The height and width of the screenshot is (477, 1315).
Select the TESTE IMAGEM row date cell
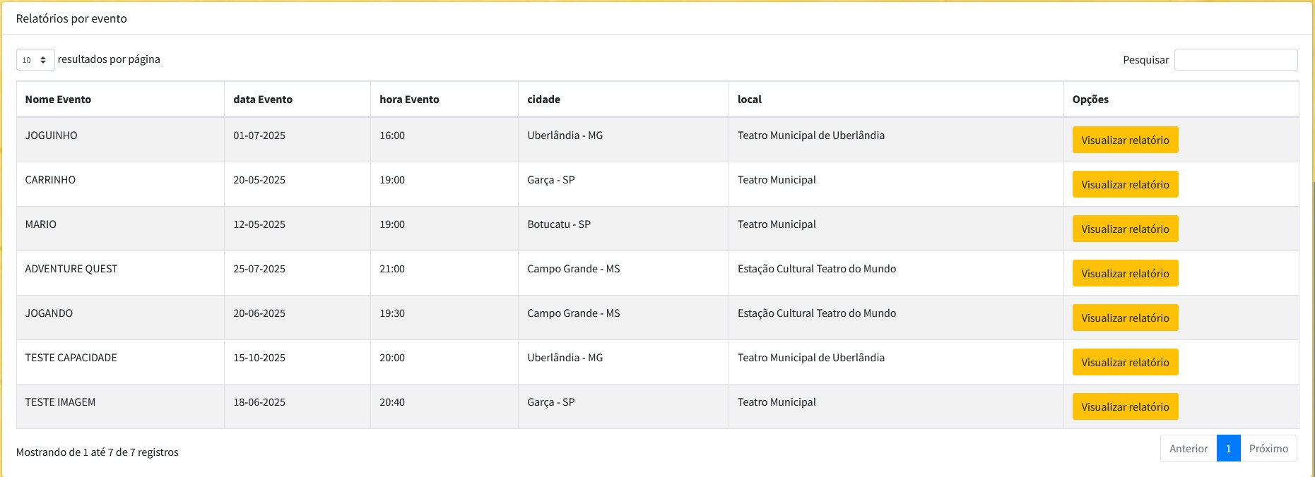pos(259,402)
